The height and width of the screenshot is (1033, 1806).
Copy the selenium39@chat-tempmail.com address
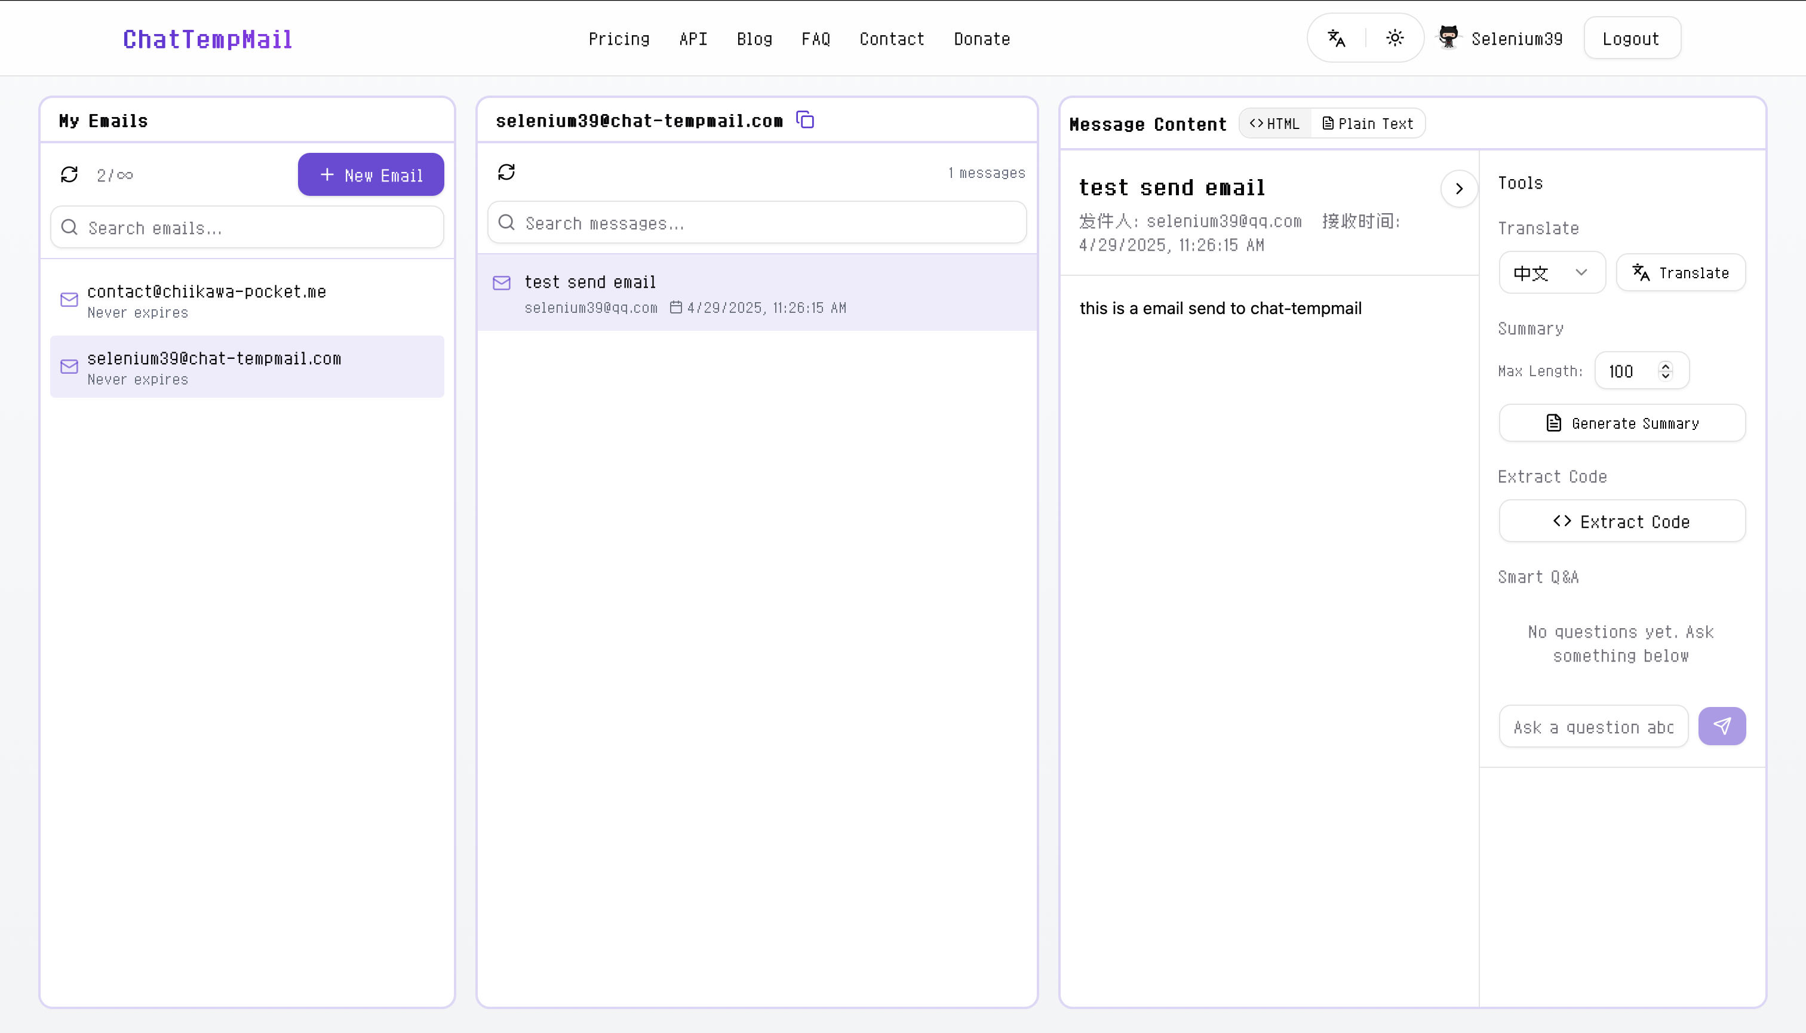click(x=804, y=120)
